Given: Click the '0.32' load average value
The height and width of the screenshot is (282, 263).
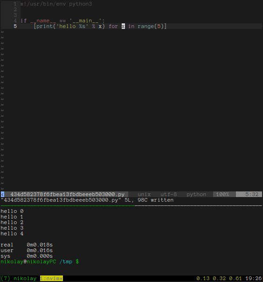Looking at the screenshot, I should (219, 278).
